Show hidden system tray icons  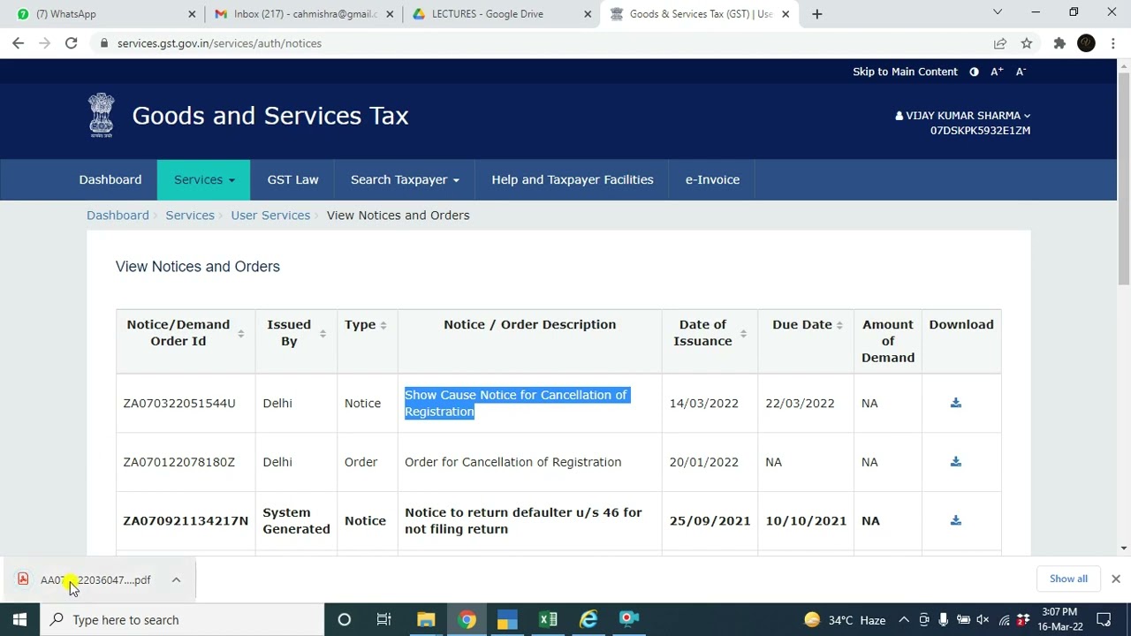click(x=904, y=620)
